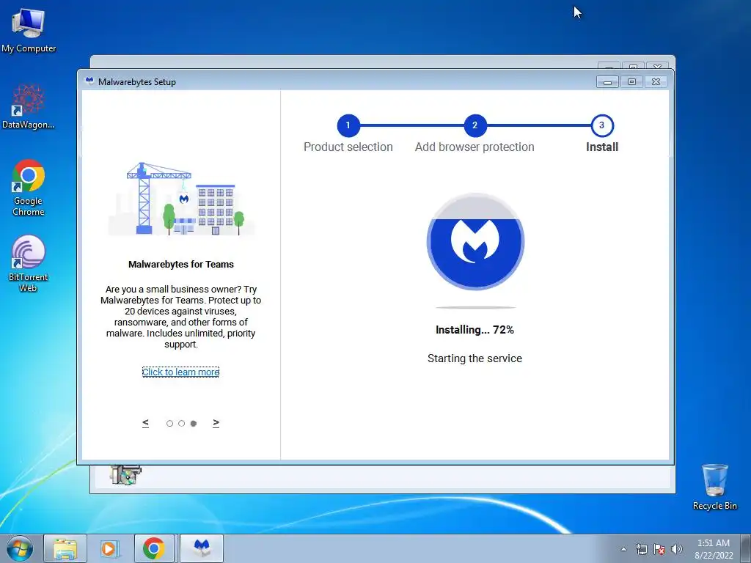Minimize the Malwarebytes Setup window
This screenshot has width=751, height=563.
607,82
